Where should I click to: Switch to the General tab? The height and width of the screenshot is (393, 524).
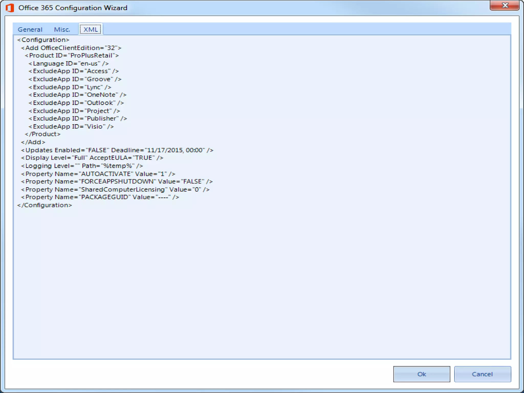30,29
